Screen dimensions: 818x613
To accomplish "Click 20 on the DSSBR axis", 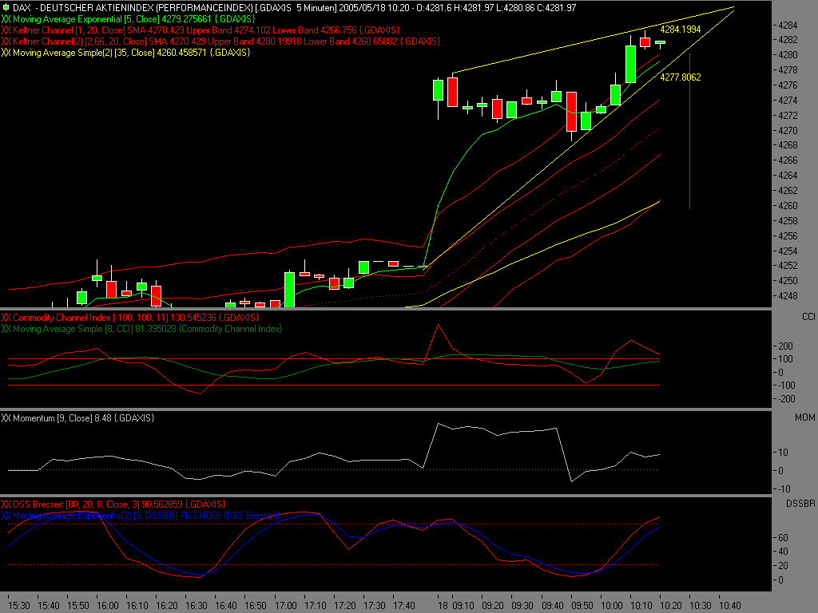I will pos(783,566).
